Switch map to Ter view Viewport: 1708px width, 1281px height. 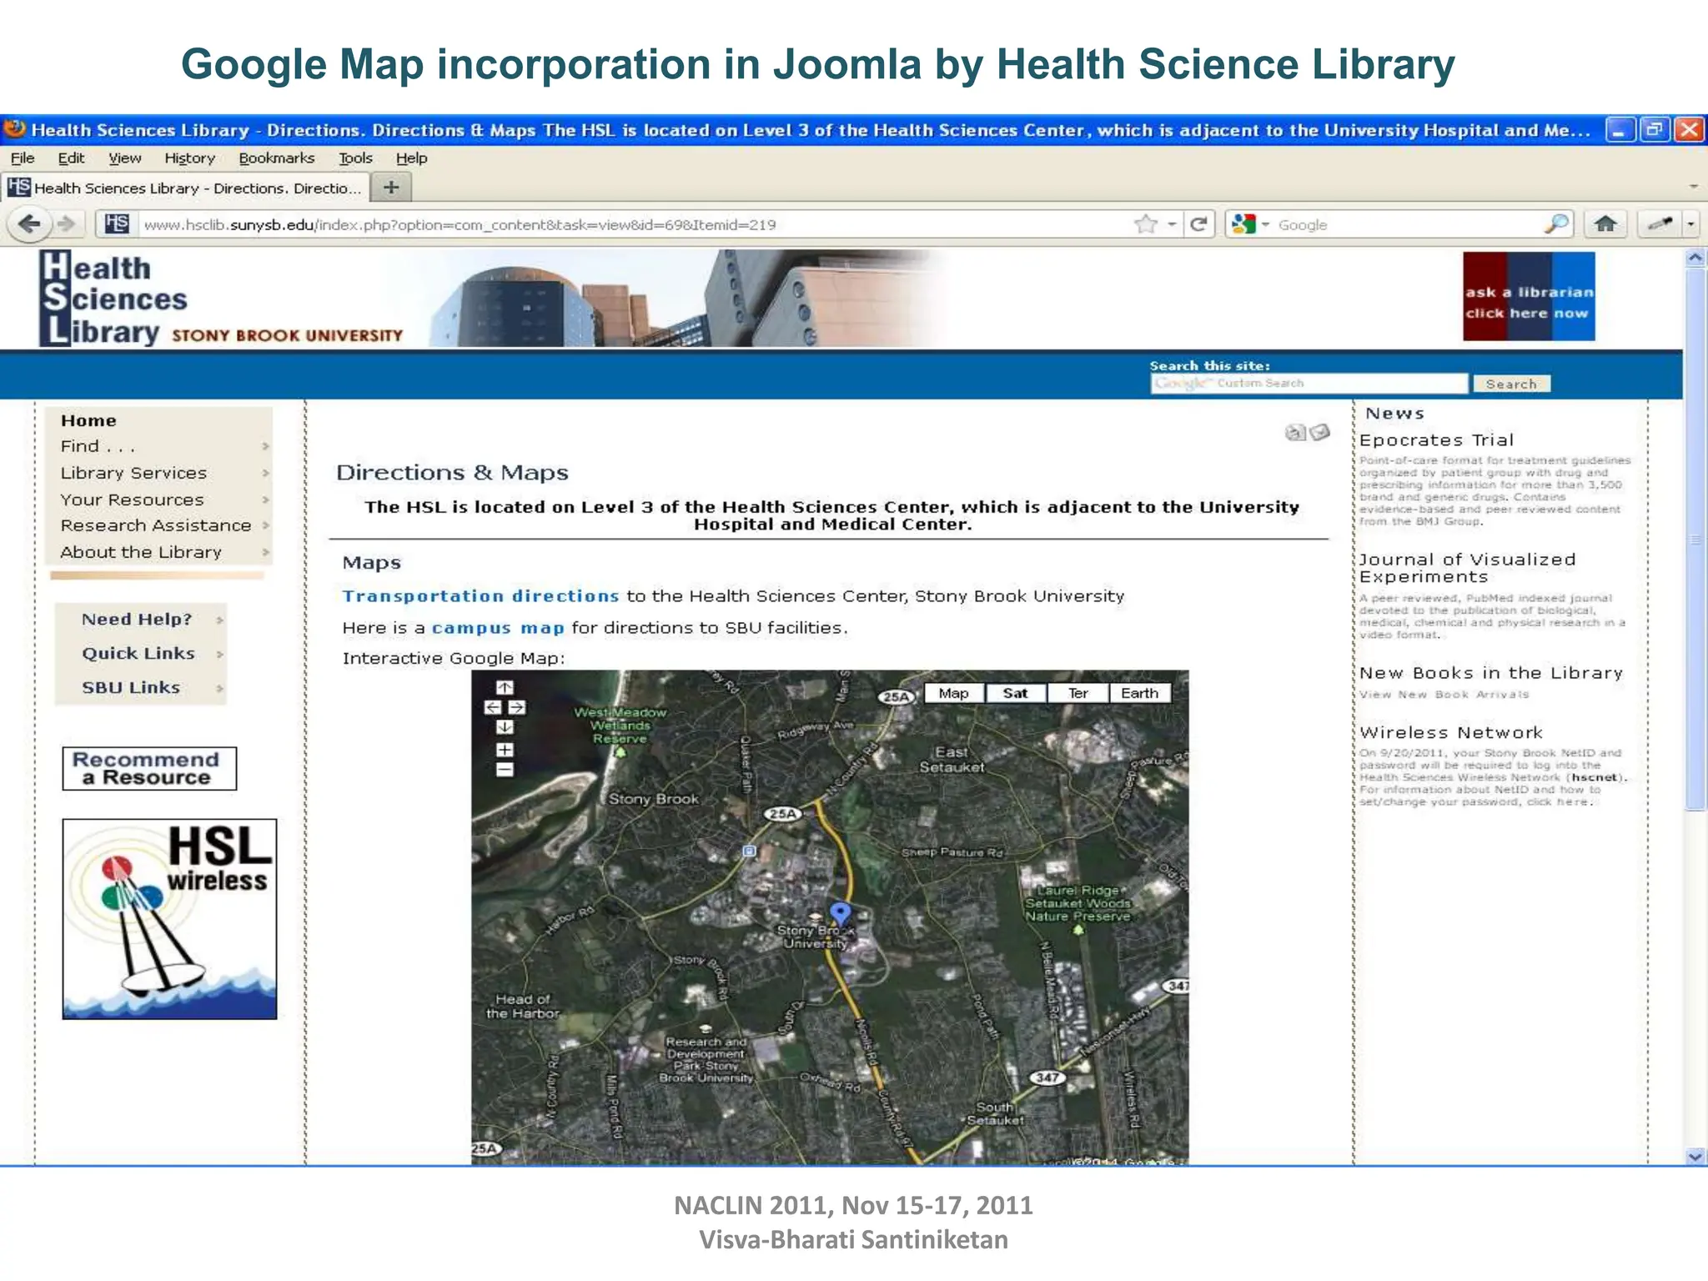(1078, 693)
